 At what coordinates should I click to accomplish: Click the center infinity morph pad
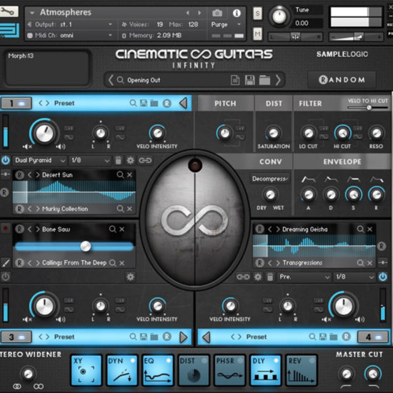(194, 221)
